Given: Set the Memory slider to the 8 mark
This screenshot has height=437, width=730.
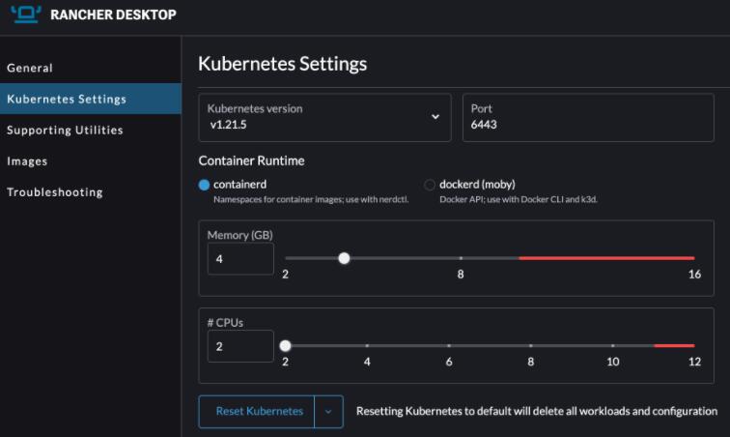Looking at the screenshot, I should point(461,258).
